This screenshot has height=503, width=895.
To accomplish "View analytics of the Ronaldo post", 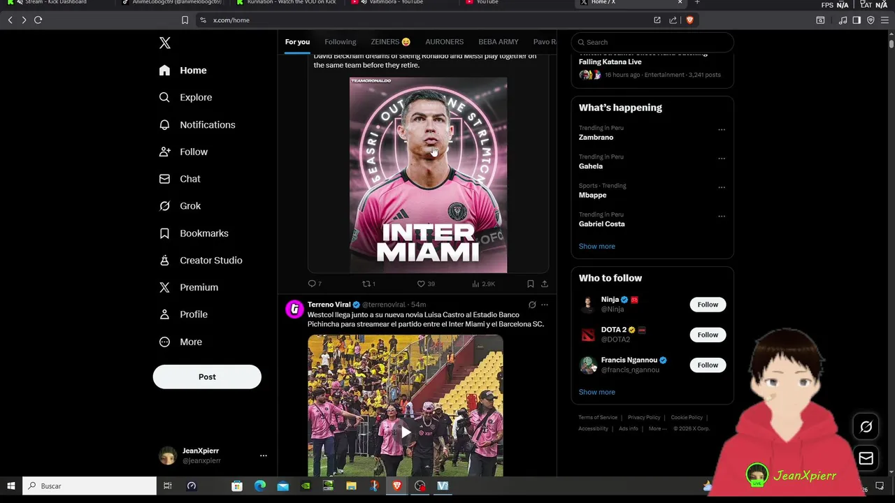I will click(483, 284).
